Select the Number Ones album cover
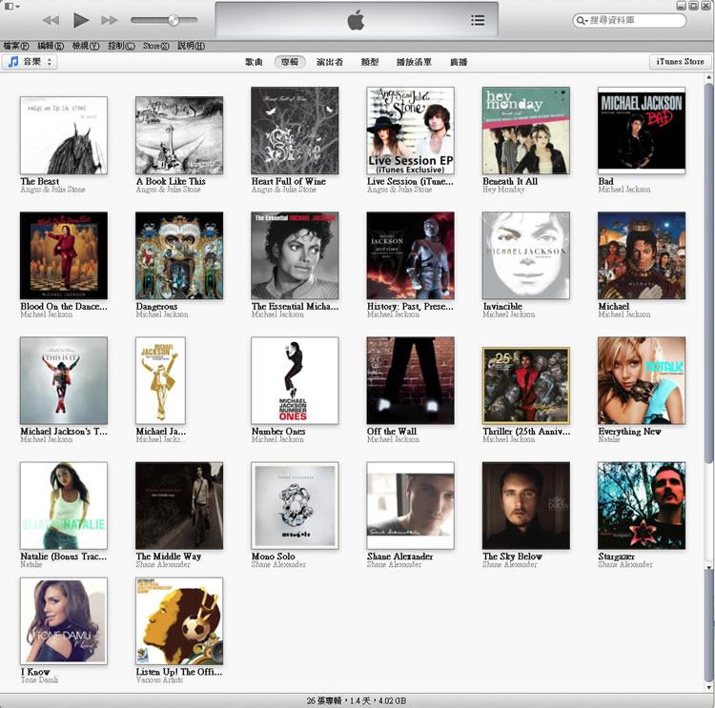The image size is (715, 708). coord(295,380)
